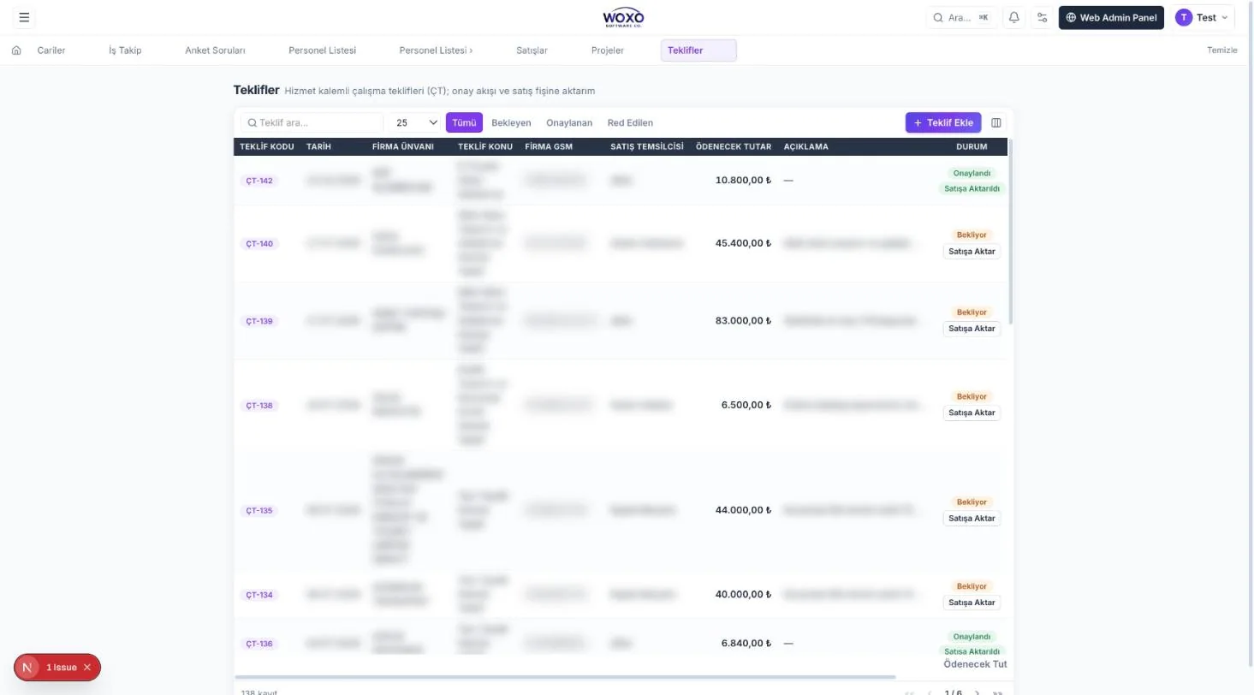Filter by Onaylanan offers
Screen dimensions: 1254x695
pyautogui.click(x=569, y=122)
